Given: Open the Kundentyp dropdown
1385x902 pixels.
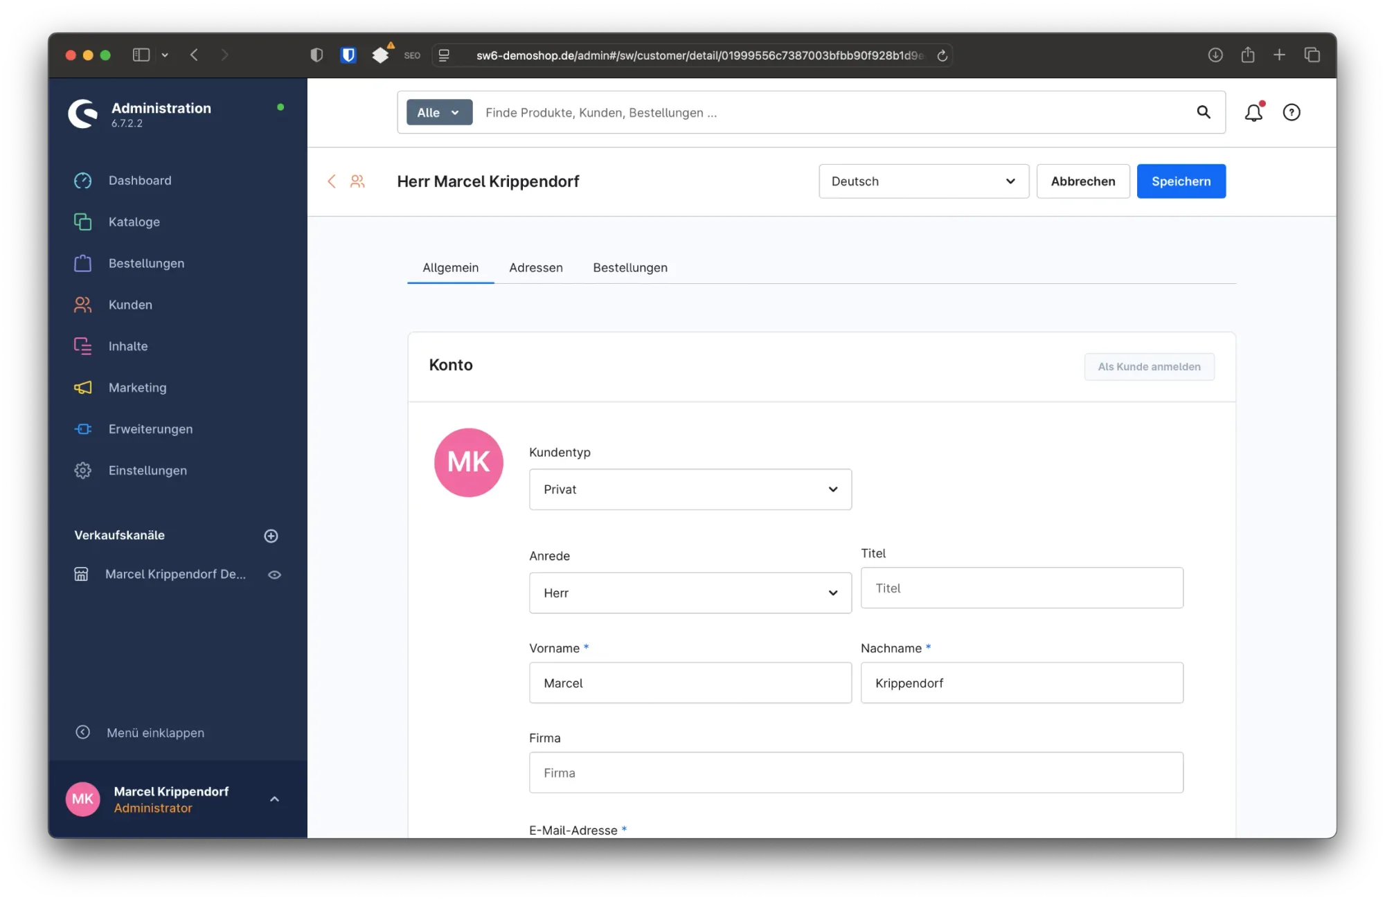Looking at the screenshot, I should (x=690, y=489).
